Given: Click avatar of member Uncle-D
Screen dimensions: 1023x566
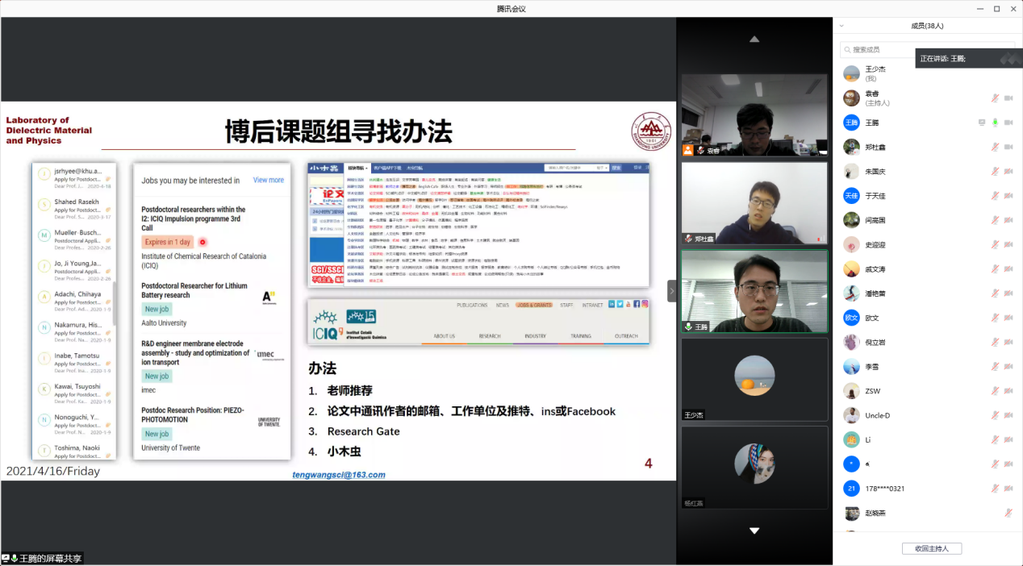Looking at the screenshot, I should 851,415.
